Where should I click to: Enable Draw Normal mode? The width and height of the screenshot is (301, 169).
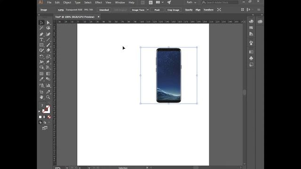coord(40,122)
